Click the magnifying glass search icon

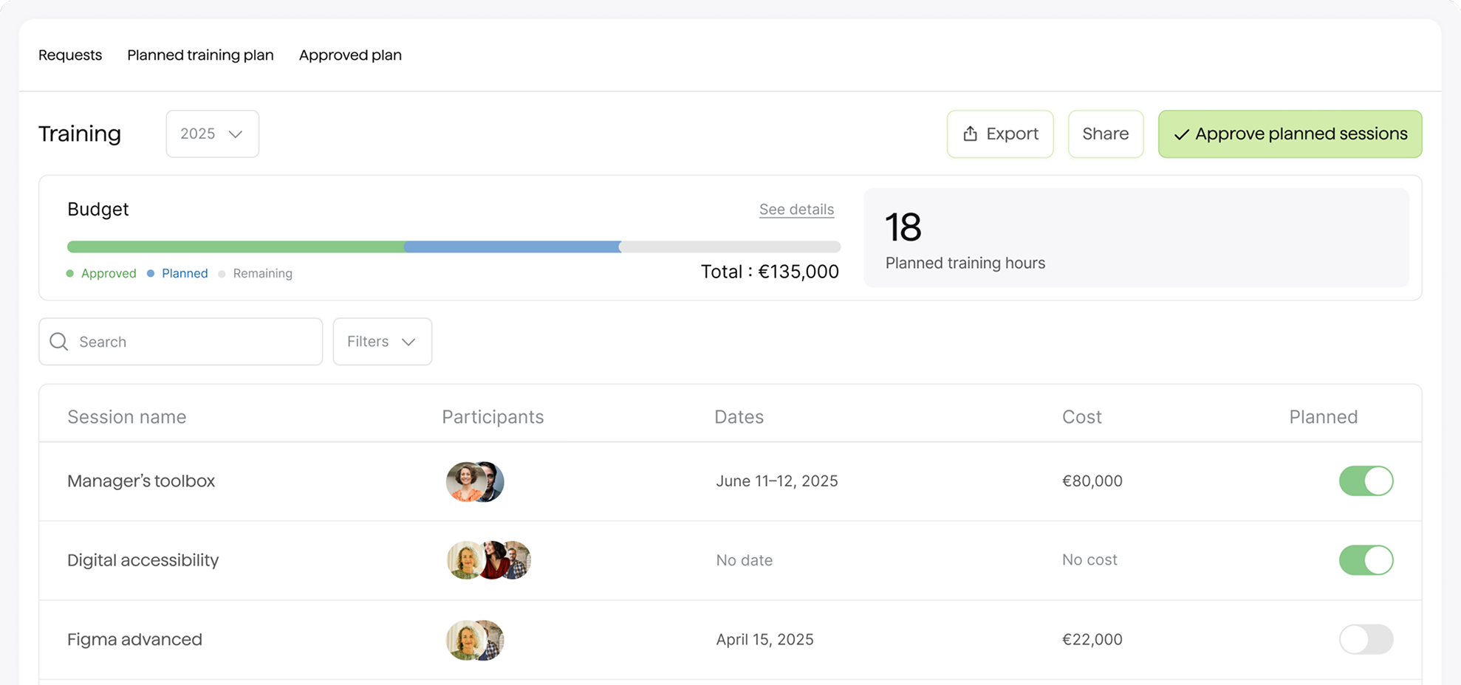pos(58,341)
